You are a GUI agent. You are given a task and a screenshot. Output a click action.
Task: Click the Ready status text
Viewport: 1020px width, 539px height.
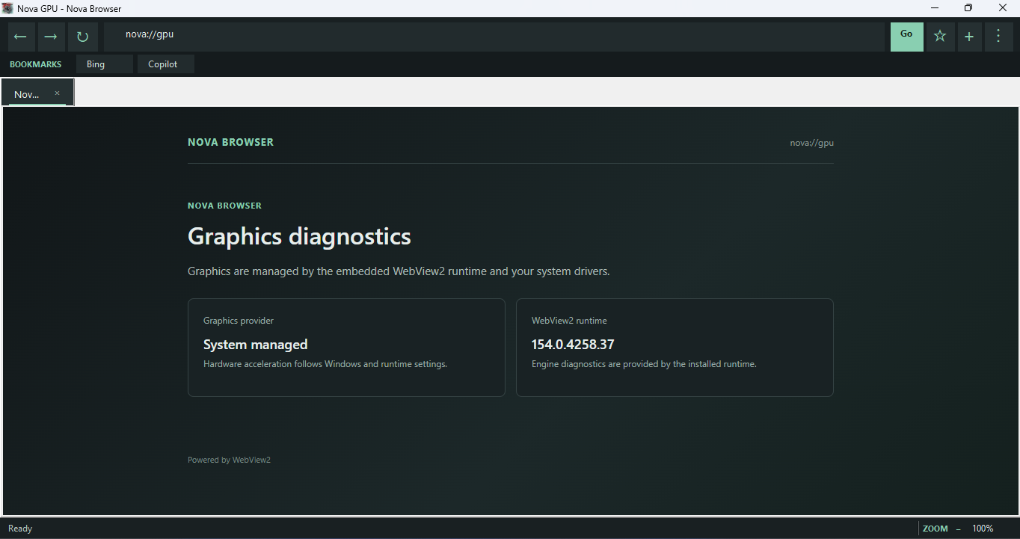[20, 529]
